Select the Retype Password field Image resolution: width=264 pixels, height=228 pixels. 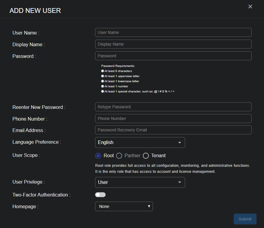(x=173, y=107)
